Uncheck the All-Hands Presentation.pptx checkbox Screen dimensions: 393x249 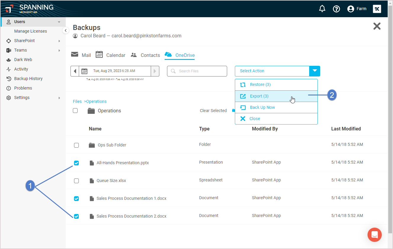tap(76, 163)
